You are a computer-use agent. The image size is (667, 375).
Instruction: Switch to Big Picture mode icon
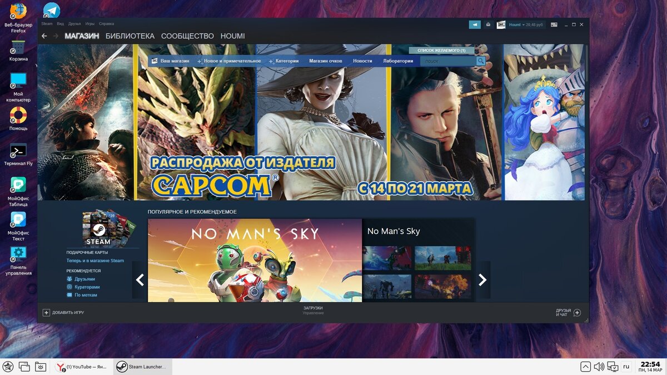[554, 24]
